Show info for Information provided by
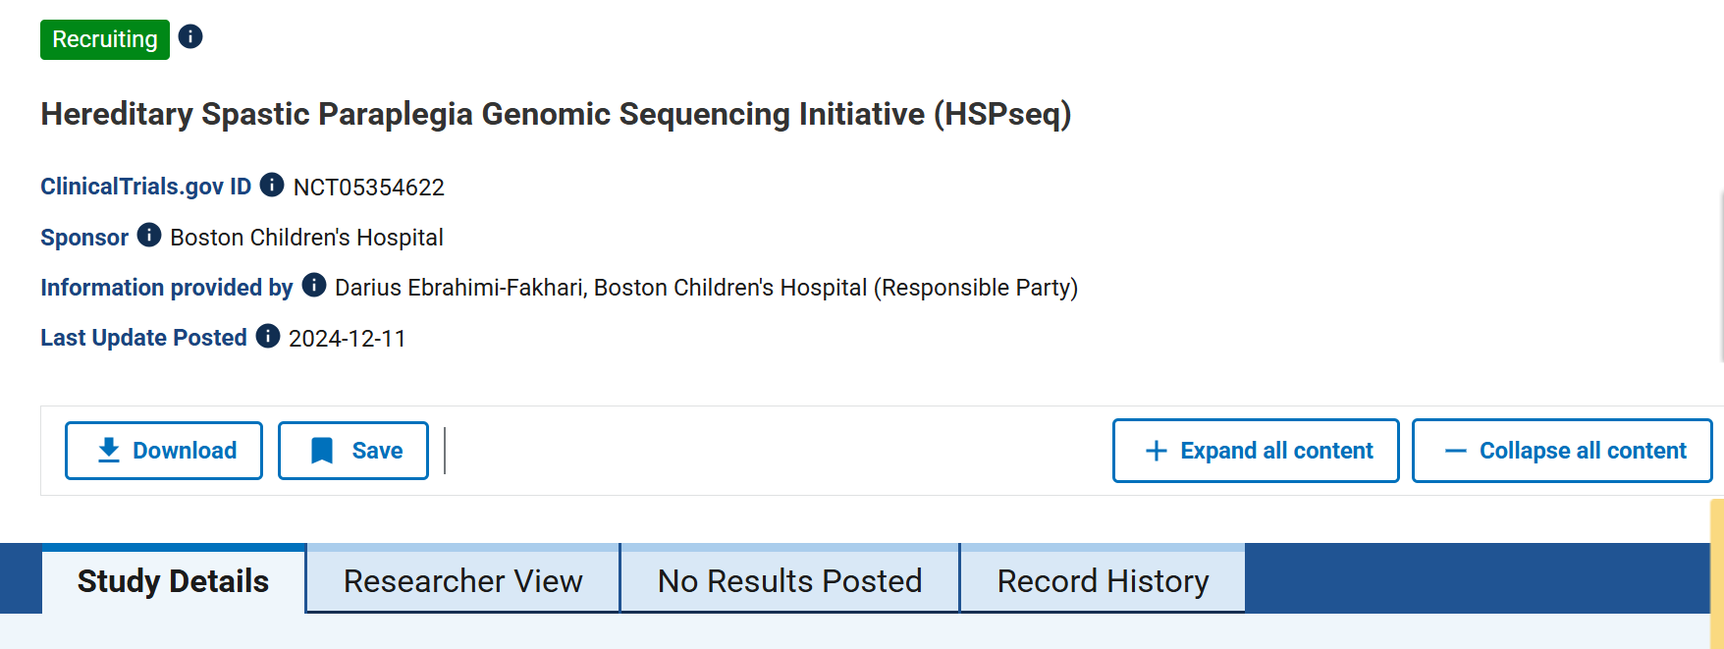Viewport: 1724px width, 649px height. (x=314, y=285)
